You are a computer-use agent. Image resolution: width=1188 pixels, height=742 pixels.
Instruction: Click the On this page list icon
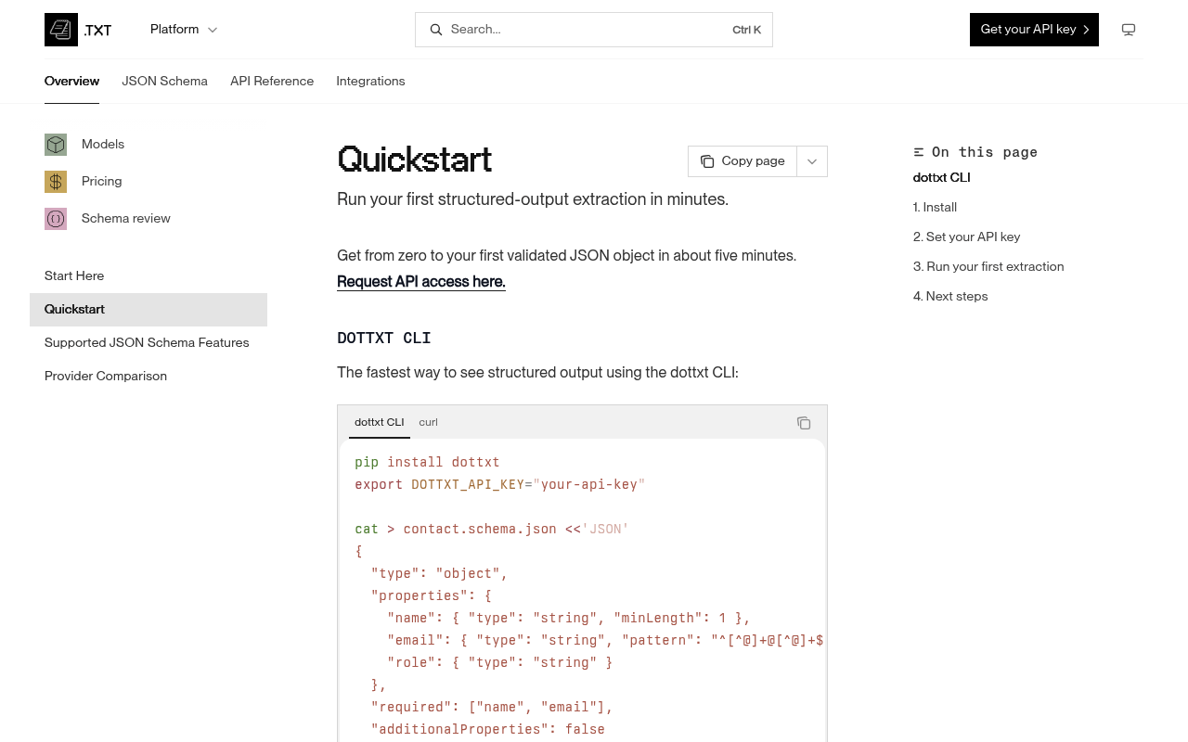(919, 152)
